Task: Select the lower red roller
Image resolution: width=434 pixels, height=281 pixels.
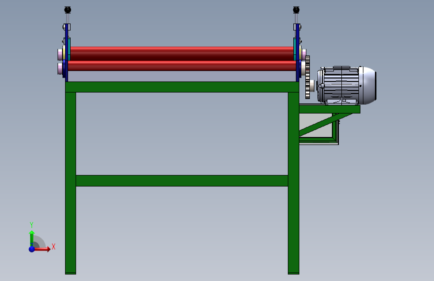Action: click(182, 66)
